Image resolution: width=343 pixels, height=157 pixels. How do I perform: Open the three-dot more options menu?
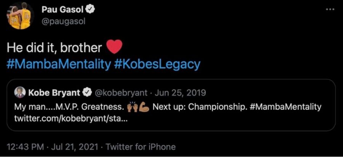click(x=330, y=10)
